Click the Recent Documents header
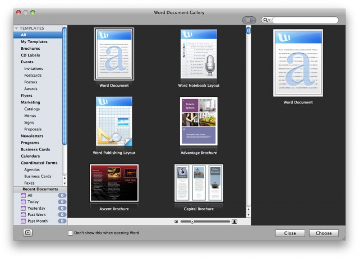 click(40, 189)
